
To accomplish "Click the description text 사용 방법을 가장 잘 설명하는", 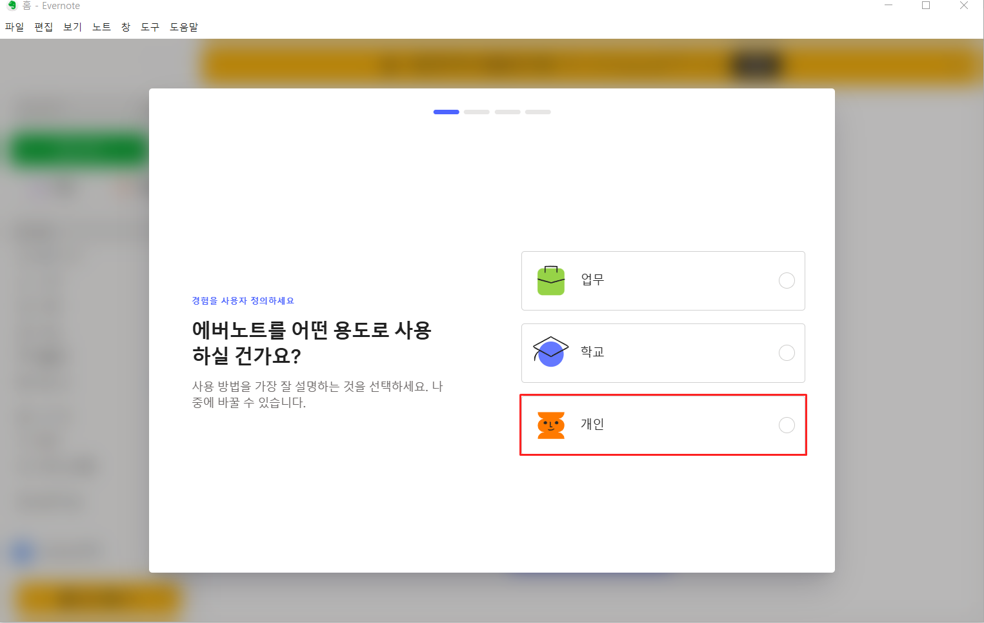I will click(x=317, y=394).
